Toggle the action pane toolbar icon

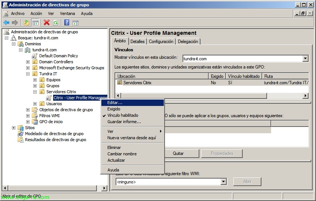76,23
